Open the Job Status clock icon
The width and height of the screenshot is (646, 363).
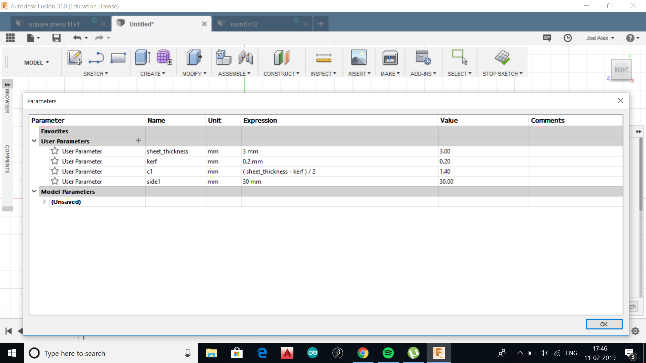pos(568,38)
